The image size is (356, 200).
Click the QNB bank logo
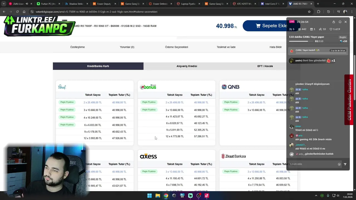tap(230, 87)
